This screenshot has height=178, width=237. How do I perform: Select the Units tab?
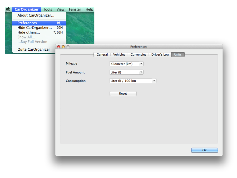178,55
